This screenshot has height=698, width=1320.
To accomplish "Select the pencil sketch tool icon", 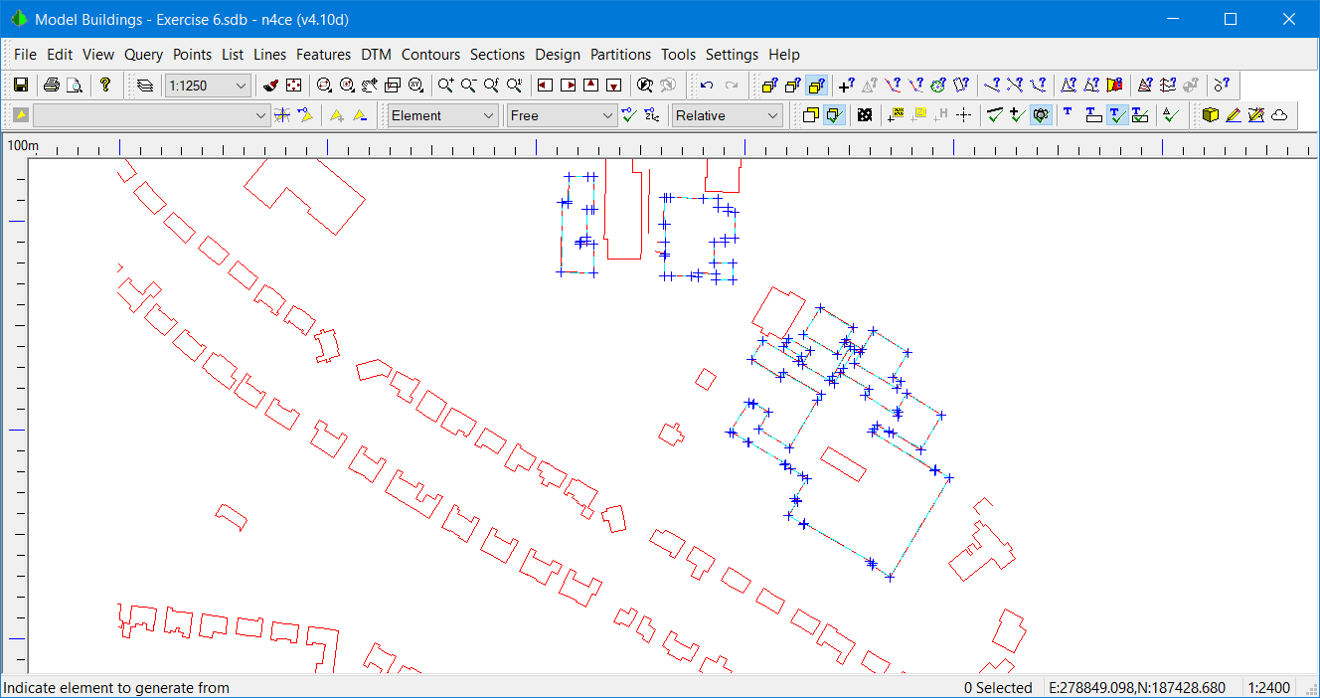I will click(1233, 114).
